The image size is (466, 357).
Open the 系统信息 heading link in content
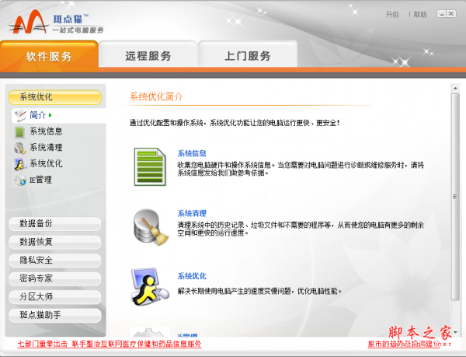192,153
